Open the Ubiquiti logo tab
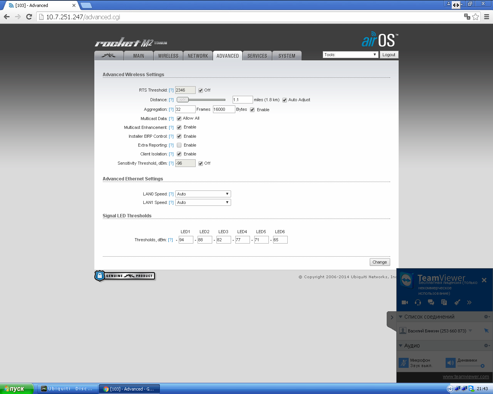 click(109, 56)
